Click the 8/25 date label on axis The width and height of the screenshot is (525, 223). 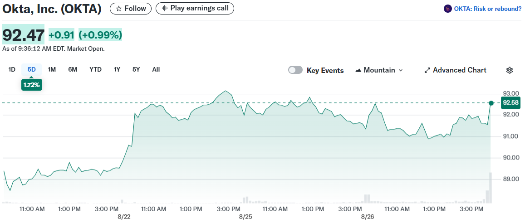coord(245,217)
